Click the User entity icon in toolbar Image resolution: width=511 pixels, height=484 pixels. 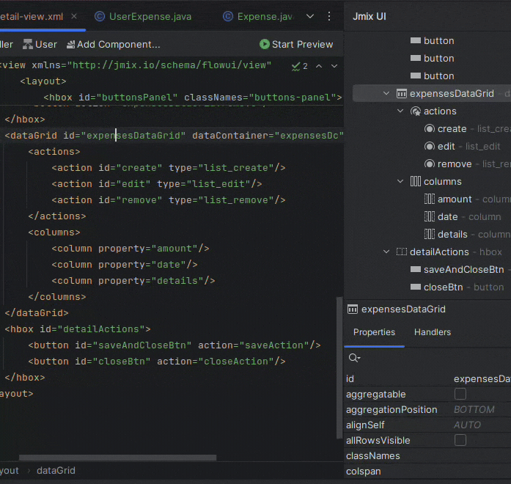(x=28, y=44)
